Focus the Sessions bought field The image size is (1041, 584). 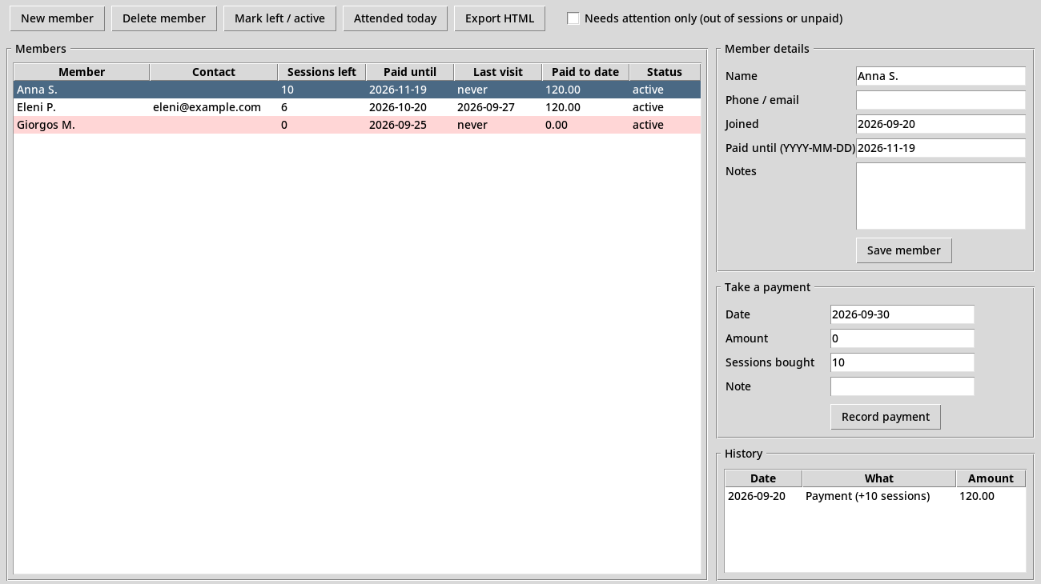[x=902, y=362]
